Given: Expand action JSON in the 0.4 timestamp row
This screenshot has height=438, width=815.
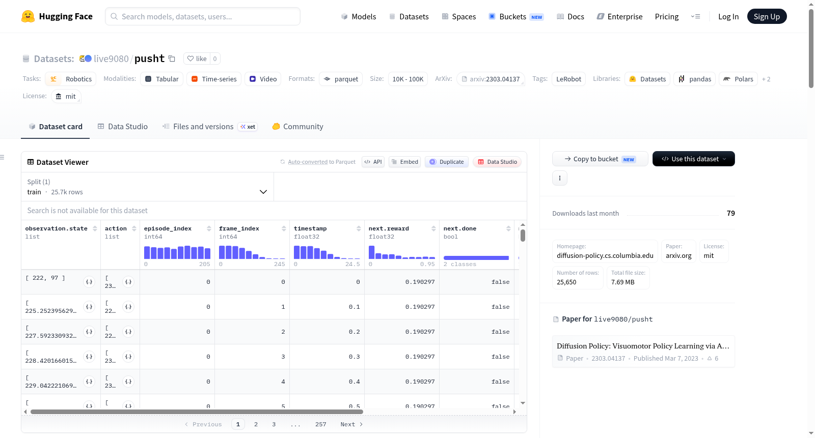Looking at the screenshot, I should tap(128, 382).
